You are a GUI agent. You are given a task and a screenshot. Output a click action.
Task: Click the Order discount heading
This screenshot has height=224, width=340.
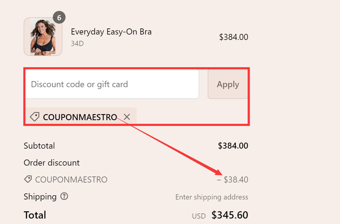click(x=51, y=163)
